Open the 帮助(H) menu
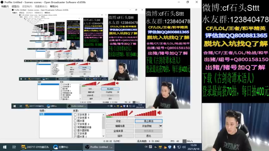This screenshot has height=151, width=269. [x=54, y=6]
